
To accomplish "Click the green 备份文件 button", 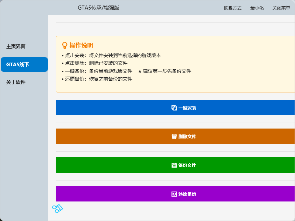I will pos(175,165).
